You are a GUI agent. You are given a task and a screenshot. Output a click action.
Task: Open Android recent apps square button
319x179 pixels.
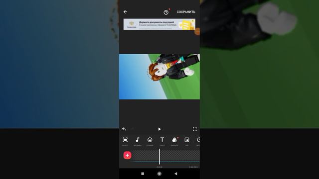143,174
